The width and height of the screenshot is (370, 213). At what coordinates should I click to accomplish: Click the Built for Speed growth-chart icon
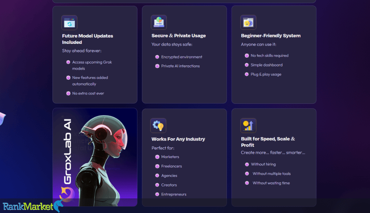pyautogui.click(x=248, y=125)
